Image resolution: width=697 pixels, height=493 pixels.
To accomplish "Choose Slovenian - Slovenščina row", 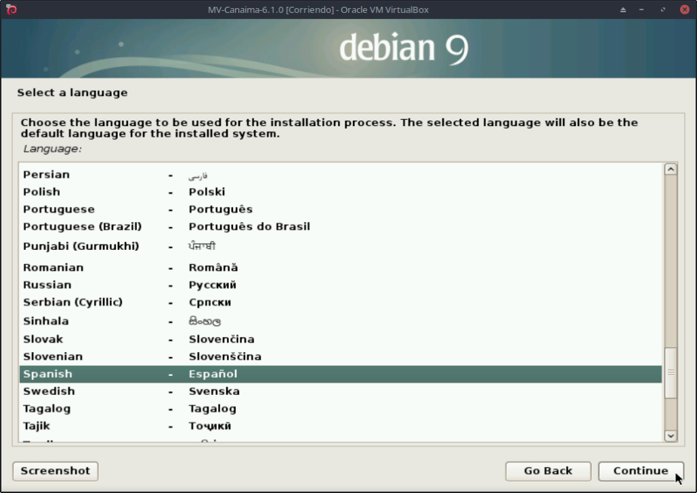I will point(52,357).
